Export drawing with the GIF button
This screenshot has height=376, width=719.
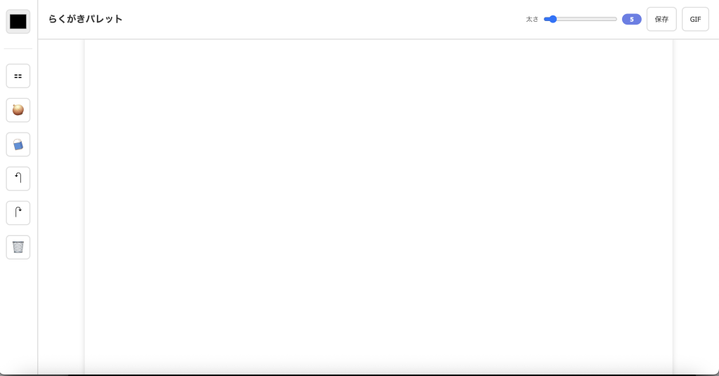695,20
